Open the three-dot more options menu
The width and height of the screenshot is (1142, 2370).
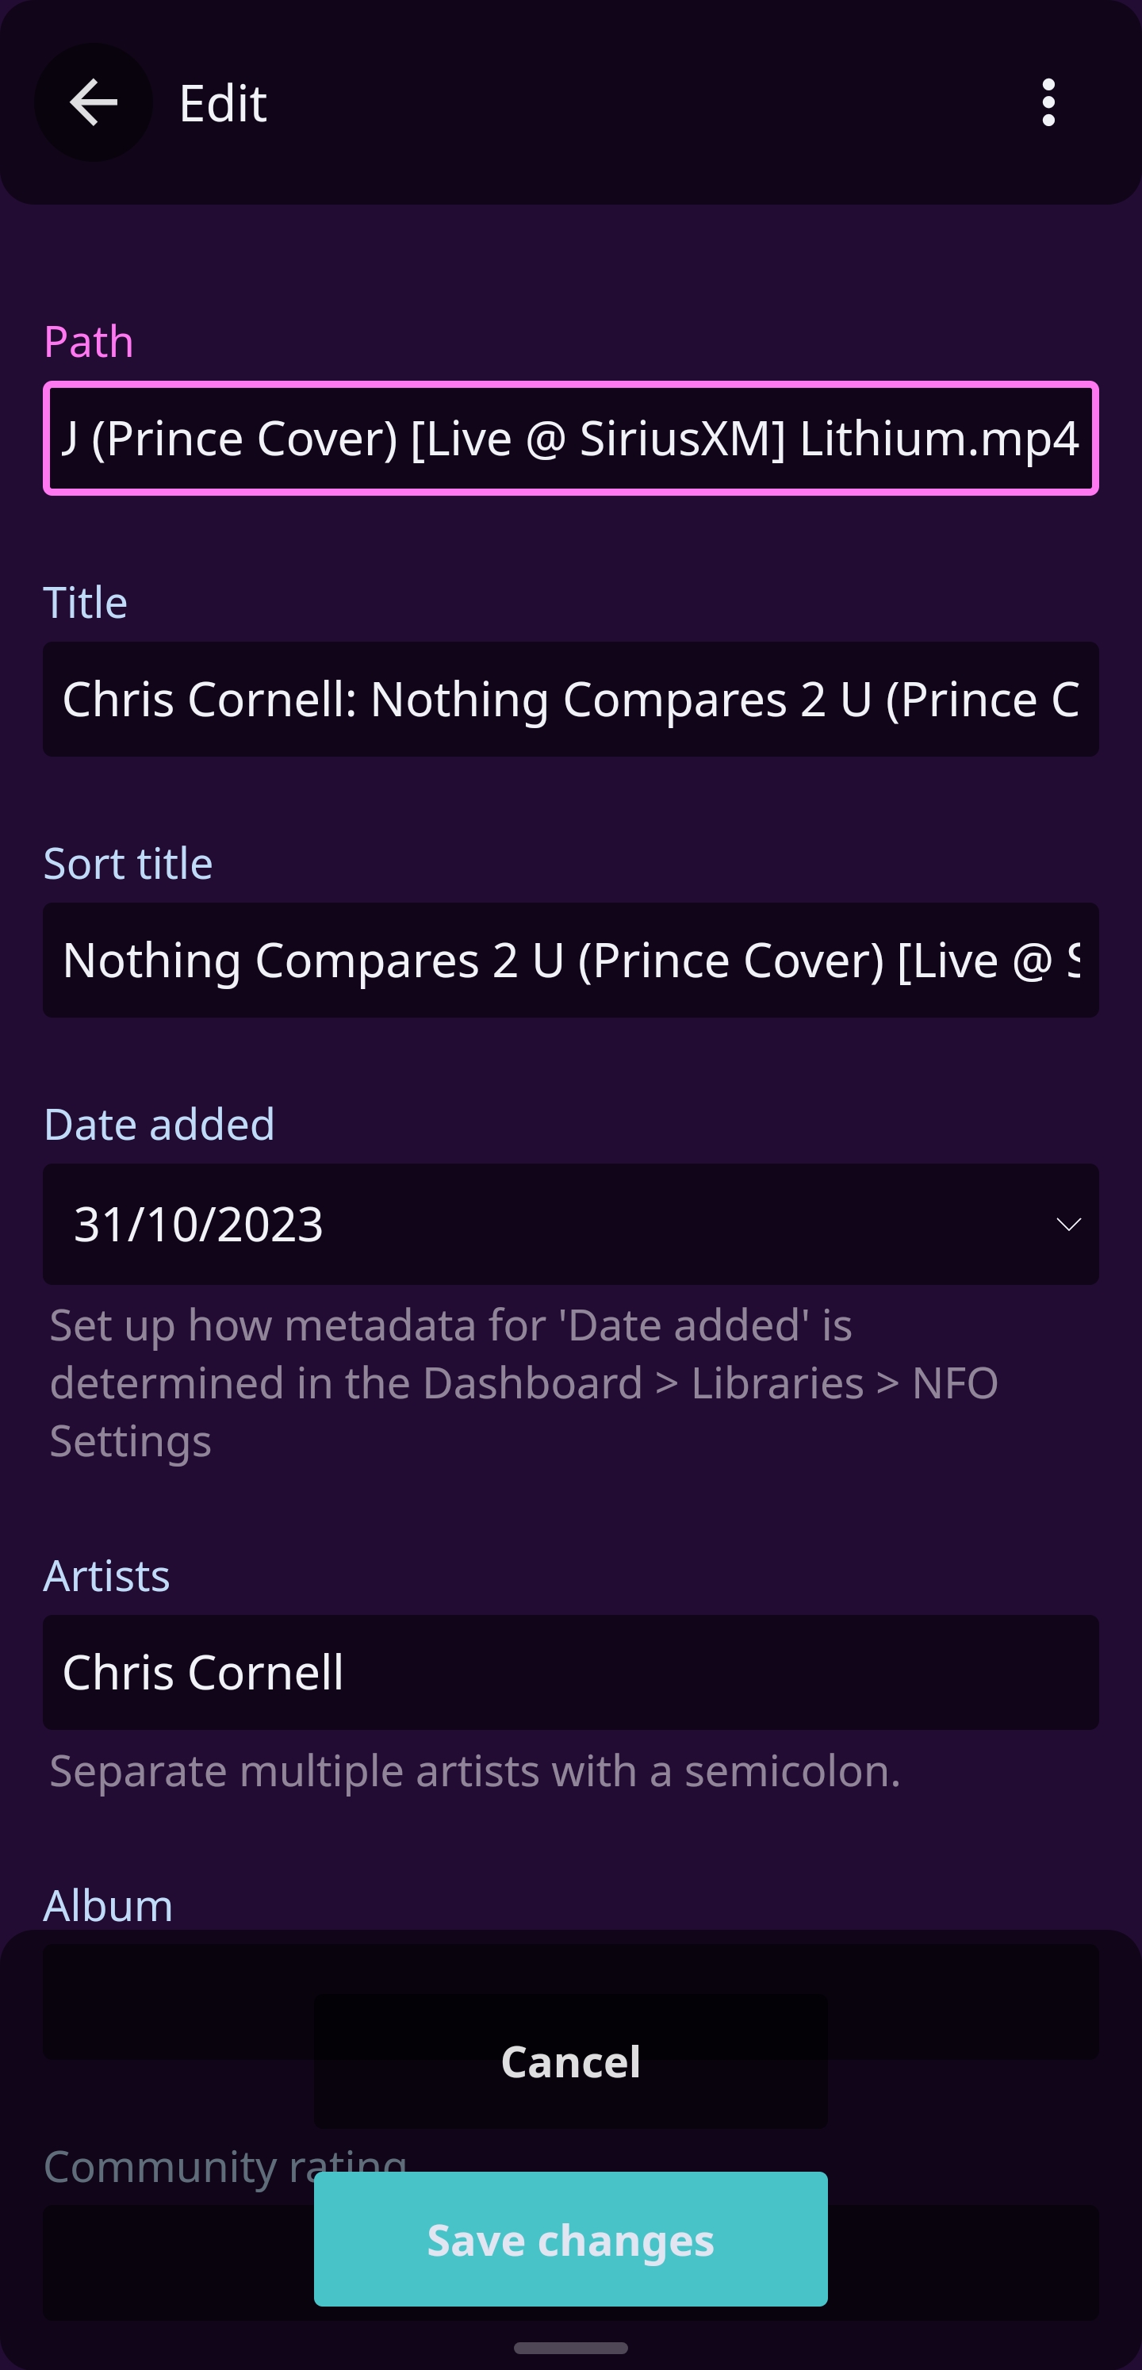1047,102
